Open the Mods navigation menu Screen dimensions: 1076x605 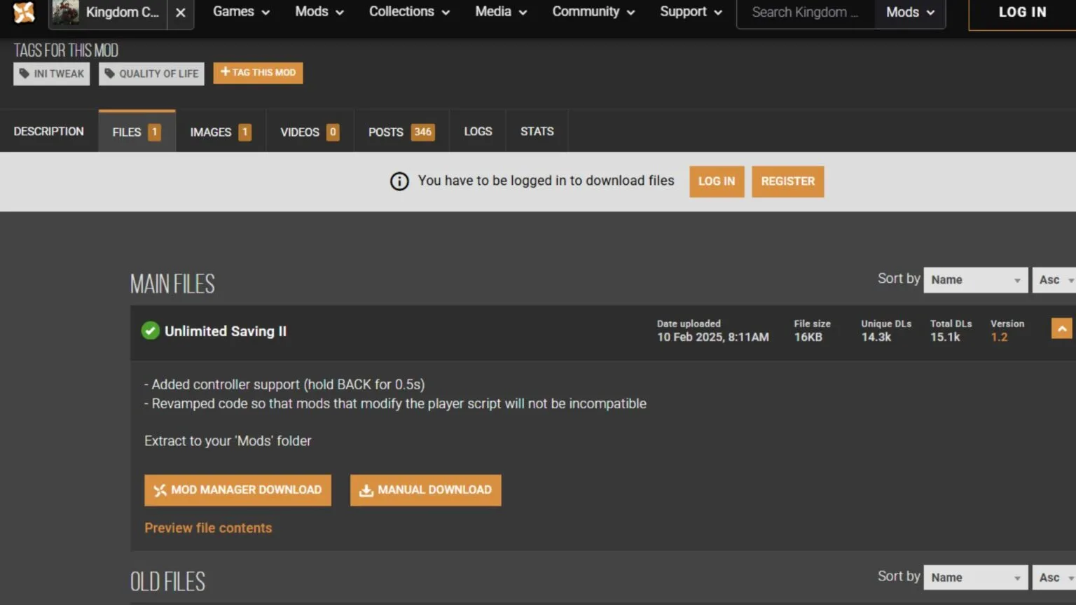click(x=319, y=12)
